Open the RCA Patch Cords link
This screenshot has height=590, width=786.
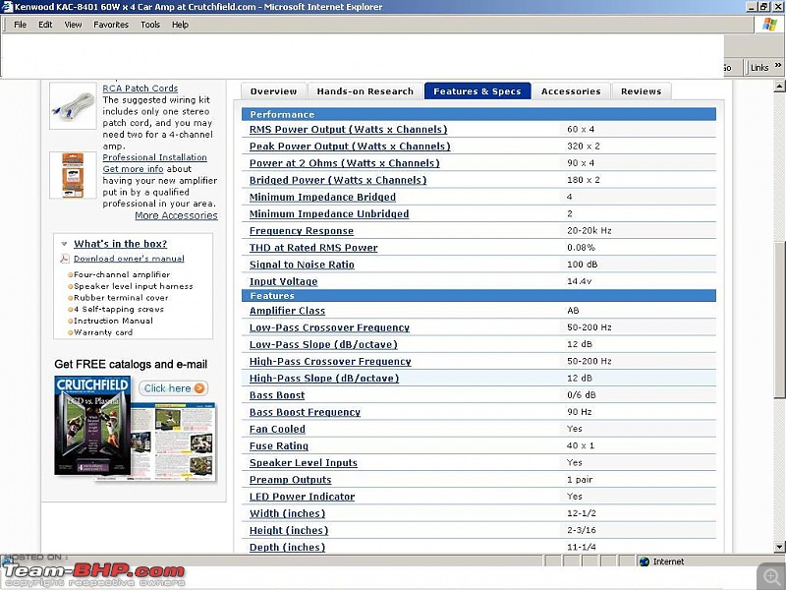tap(140, 88)
